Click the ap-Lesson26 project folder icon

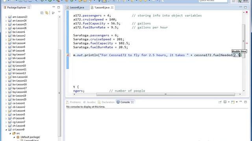tap(10, 28)
